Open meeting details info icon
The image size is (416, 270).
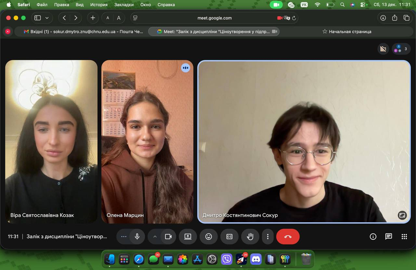pos(373,237)
